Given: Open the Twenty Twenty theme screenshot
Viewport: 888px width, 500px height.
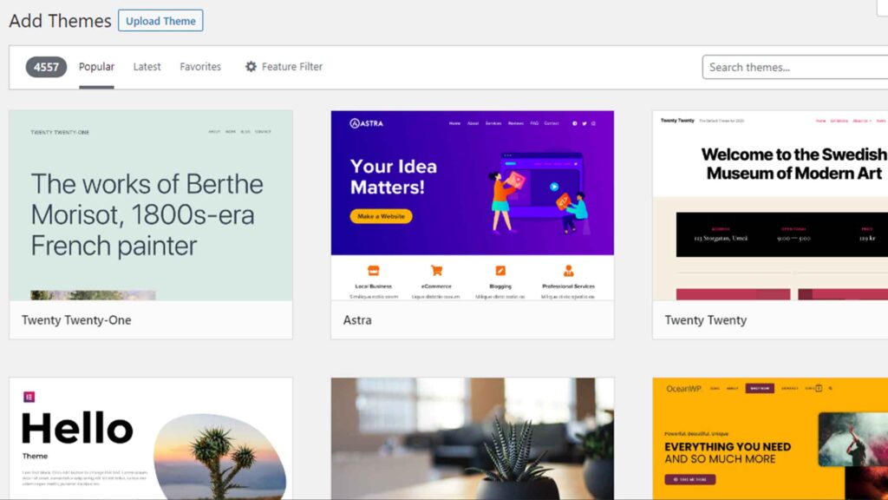Looking at the screenshot, I should [x=770, y=205].
